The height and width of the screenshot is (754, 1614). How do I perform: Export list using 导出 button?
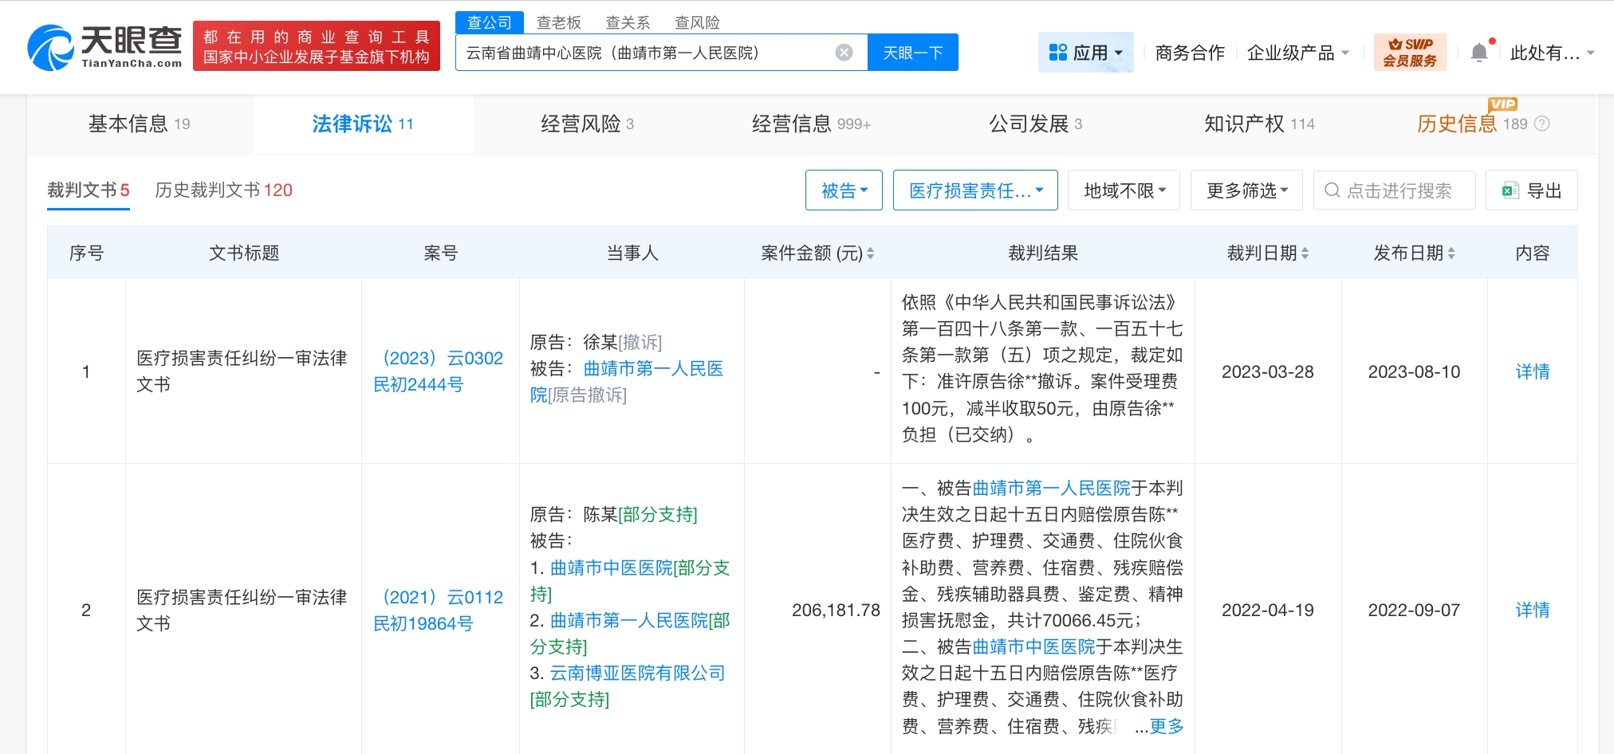1531,190
